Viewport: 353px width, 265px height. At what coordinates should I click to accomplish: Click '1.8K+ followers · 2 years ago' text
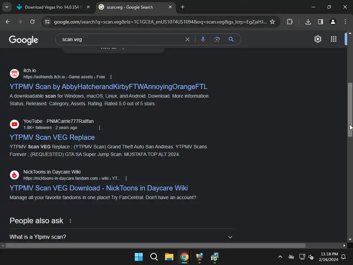[50, 128]
